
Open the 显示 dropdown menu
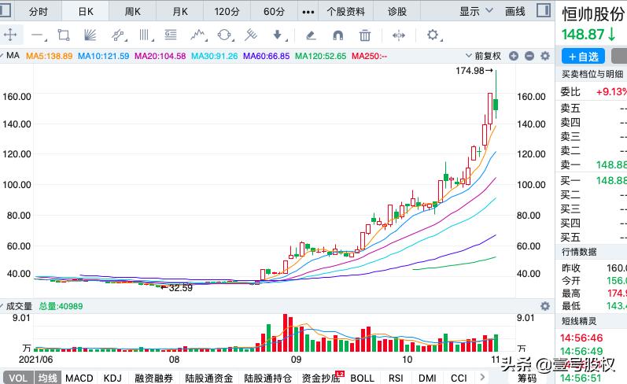476,11
